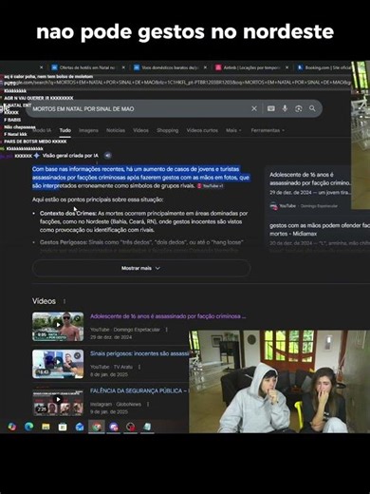Clear the Google search query with X

(254, 108)
